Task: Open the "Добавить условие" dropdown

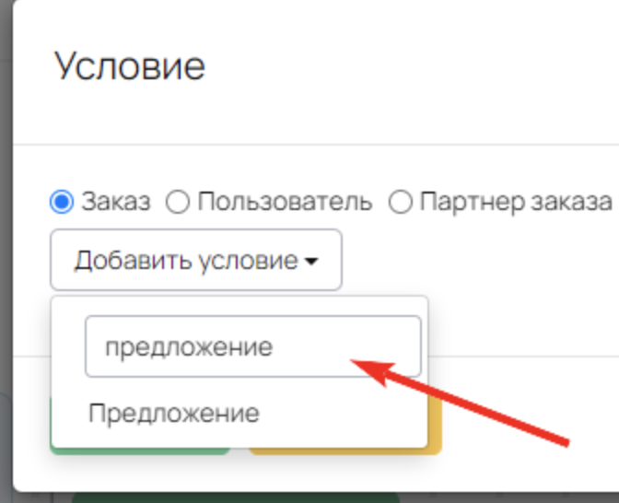Action: (x=196, y=261)
